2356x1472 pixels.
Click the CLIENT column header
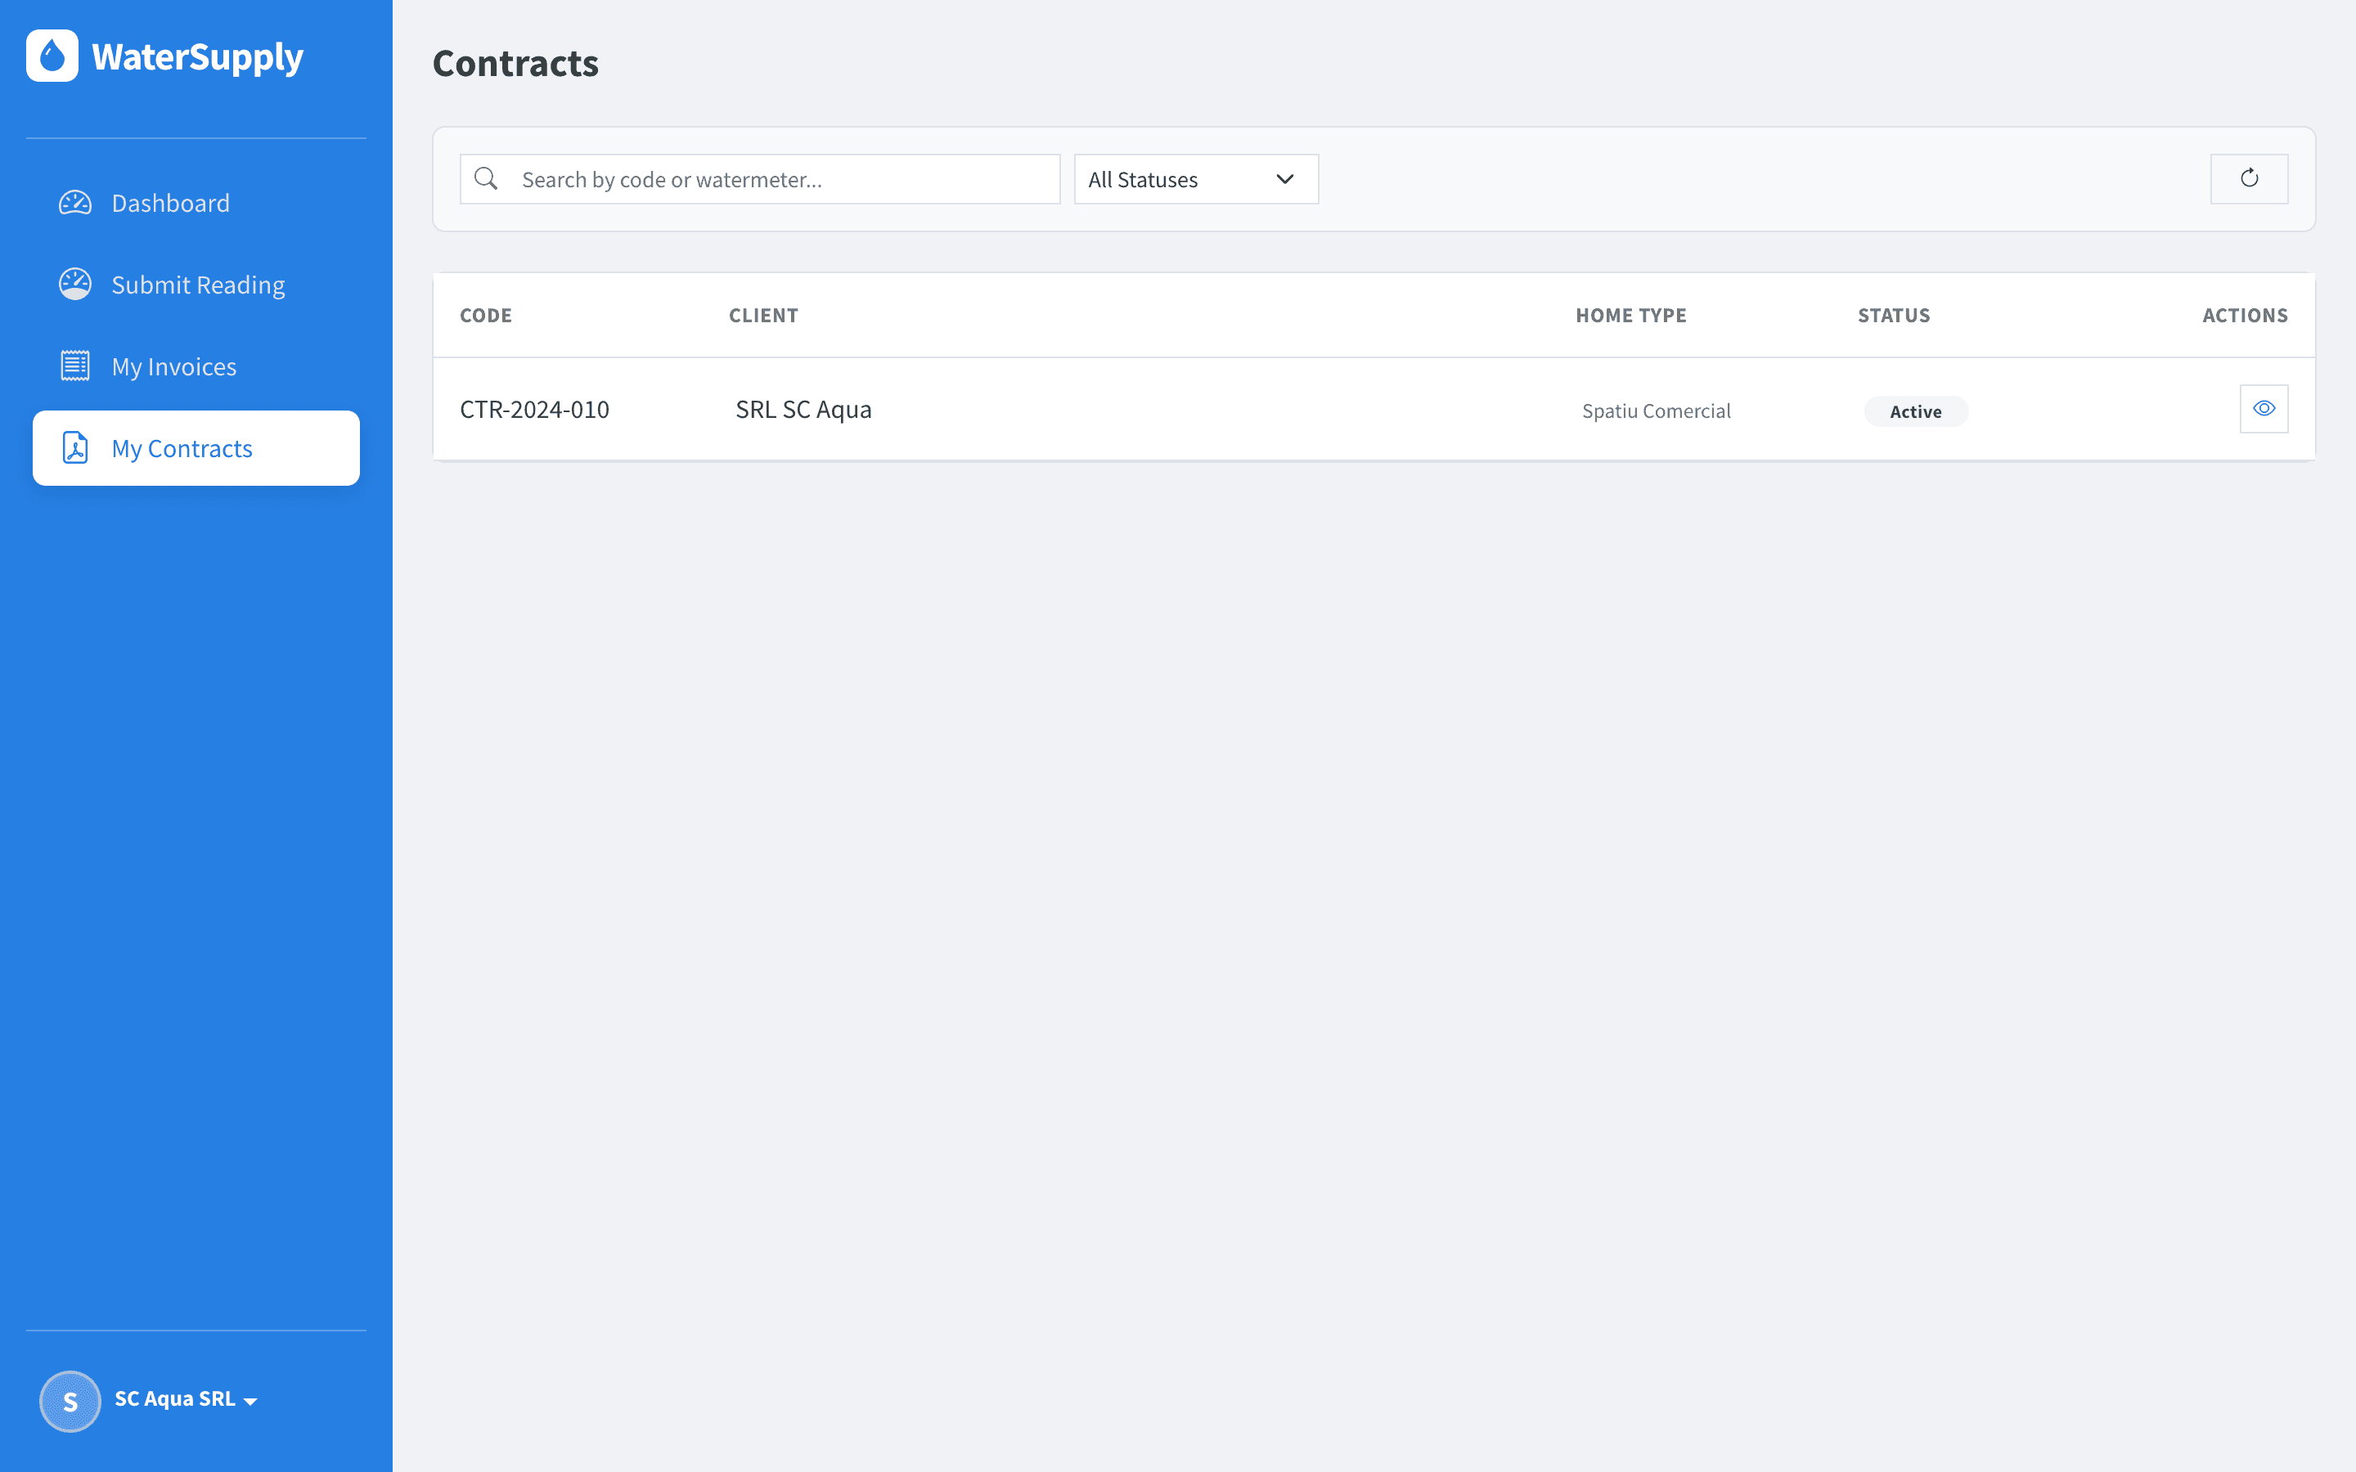[763, 316]
